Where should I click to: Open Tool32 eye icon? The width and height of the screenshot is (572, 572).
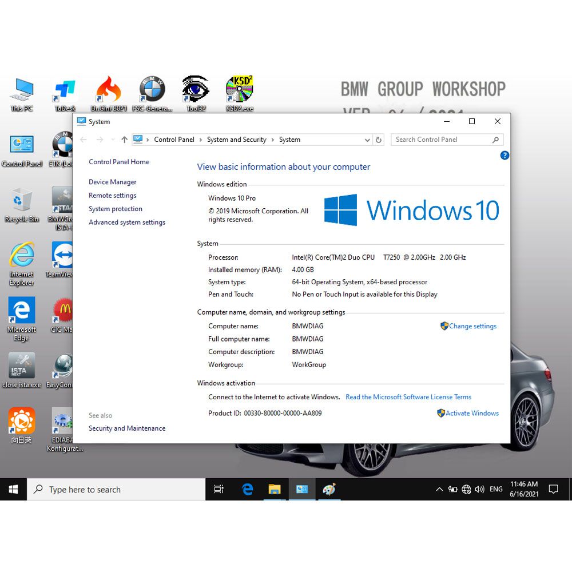[x=196, y=94]
